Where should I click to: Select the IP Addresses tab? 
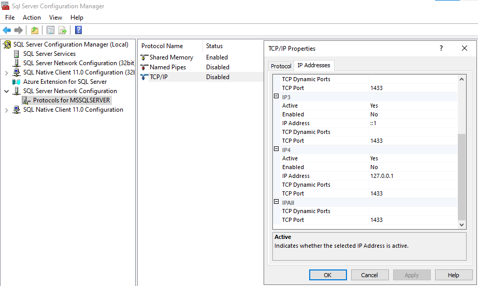pyautogui.click(x=314, y=65)
